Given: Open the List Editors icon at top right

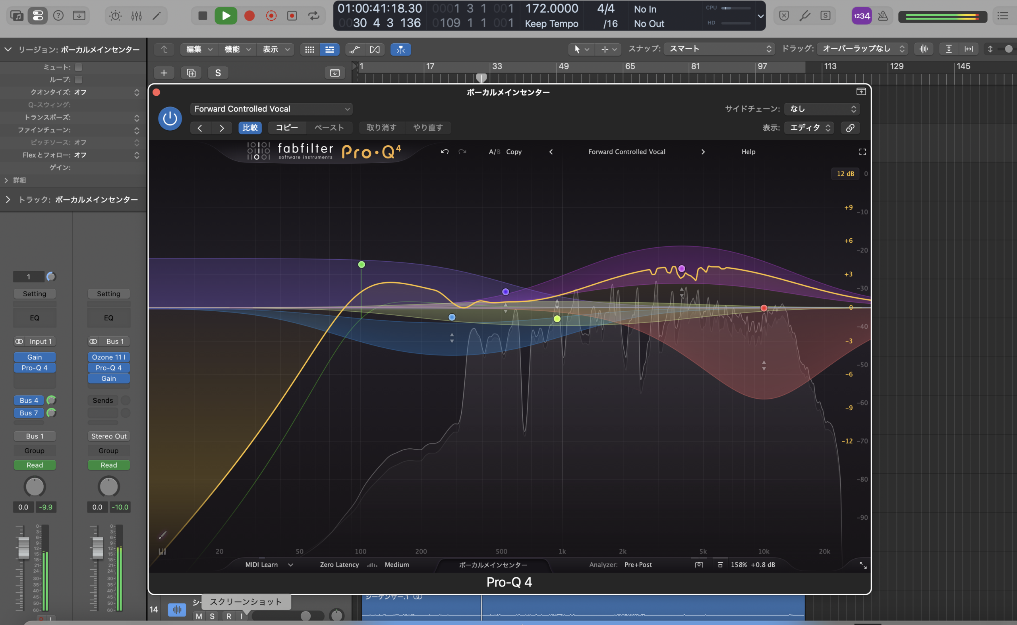Looking at the screenshot, I should [x=1003, y=16].
